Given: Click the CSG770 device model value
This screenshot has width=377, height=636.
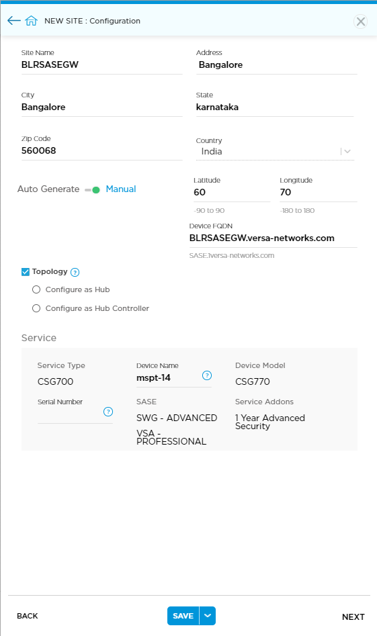Looking at the screenshot, I should 253,381.
